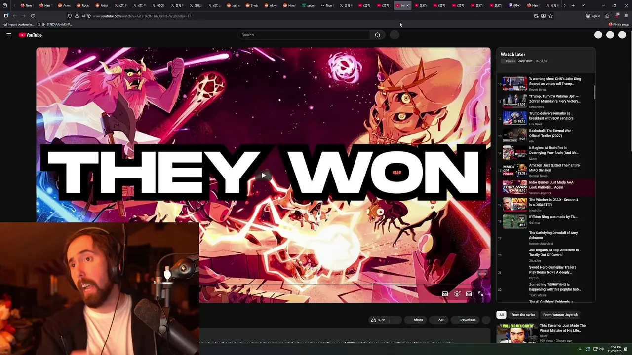Toggle closed captions on the video

pyautogui.click(x=445, y=294)
